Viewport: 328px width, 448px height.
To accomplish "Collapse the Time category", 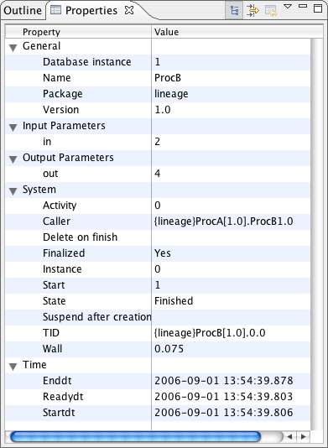I will point(13,367).
